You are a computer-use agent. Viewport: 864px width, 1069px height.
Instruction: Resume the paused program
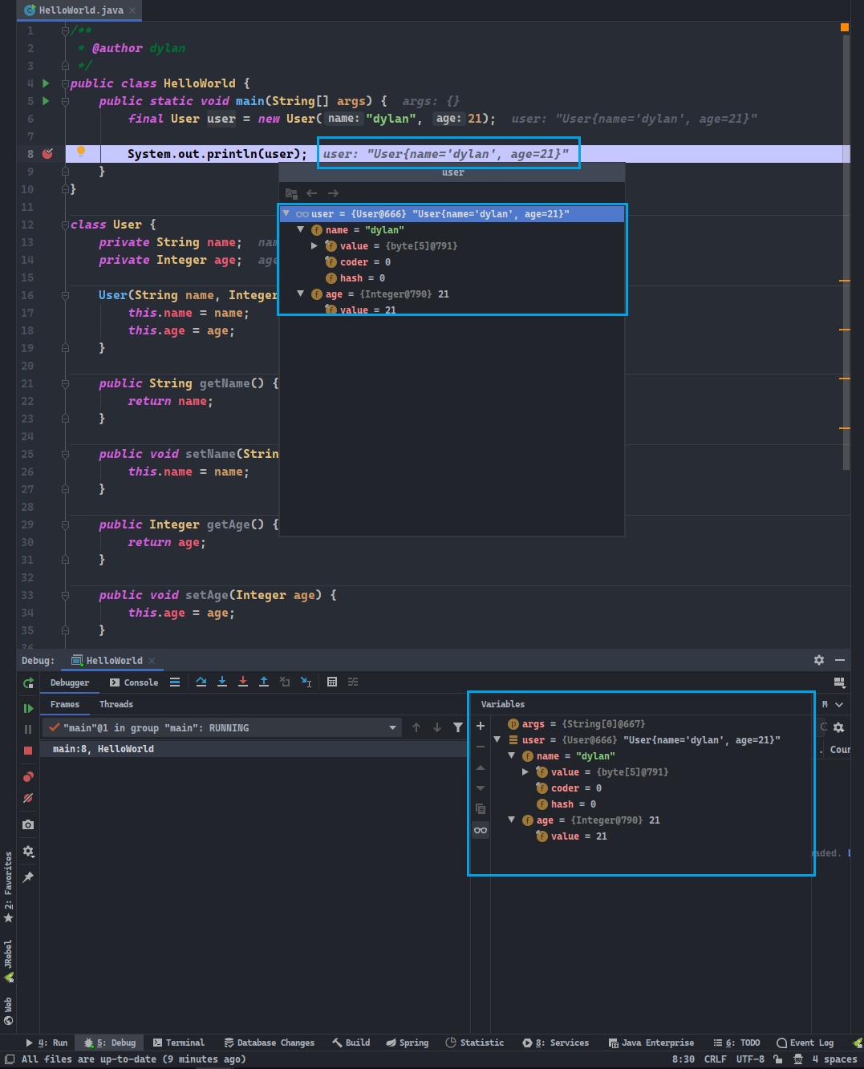[x=28, y=708]
